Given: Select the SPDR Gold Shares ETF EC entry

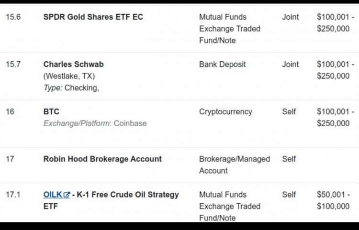Looking at the screenshot, I should point(93,17).
